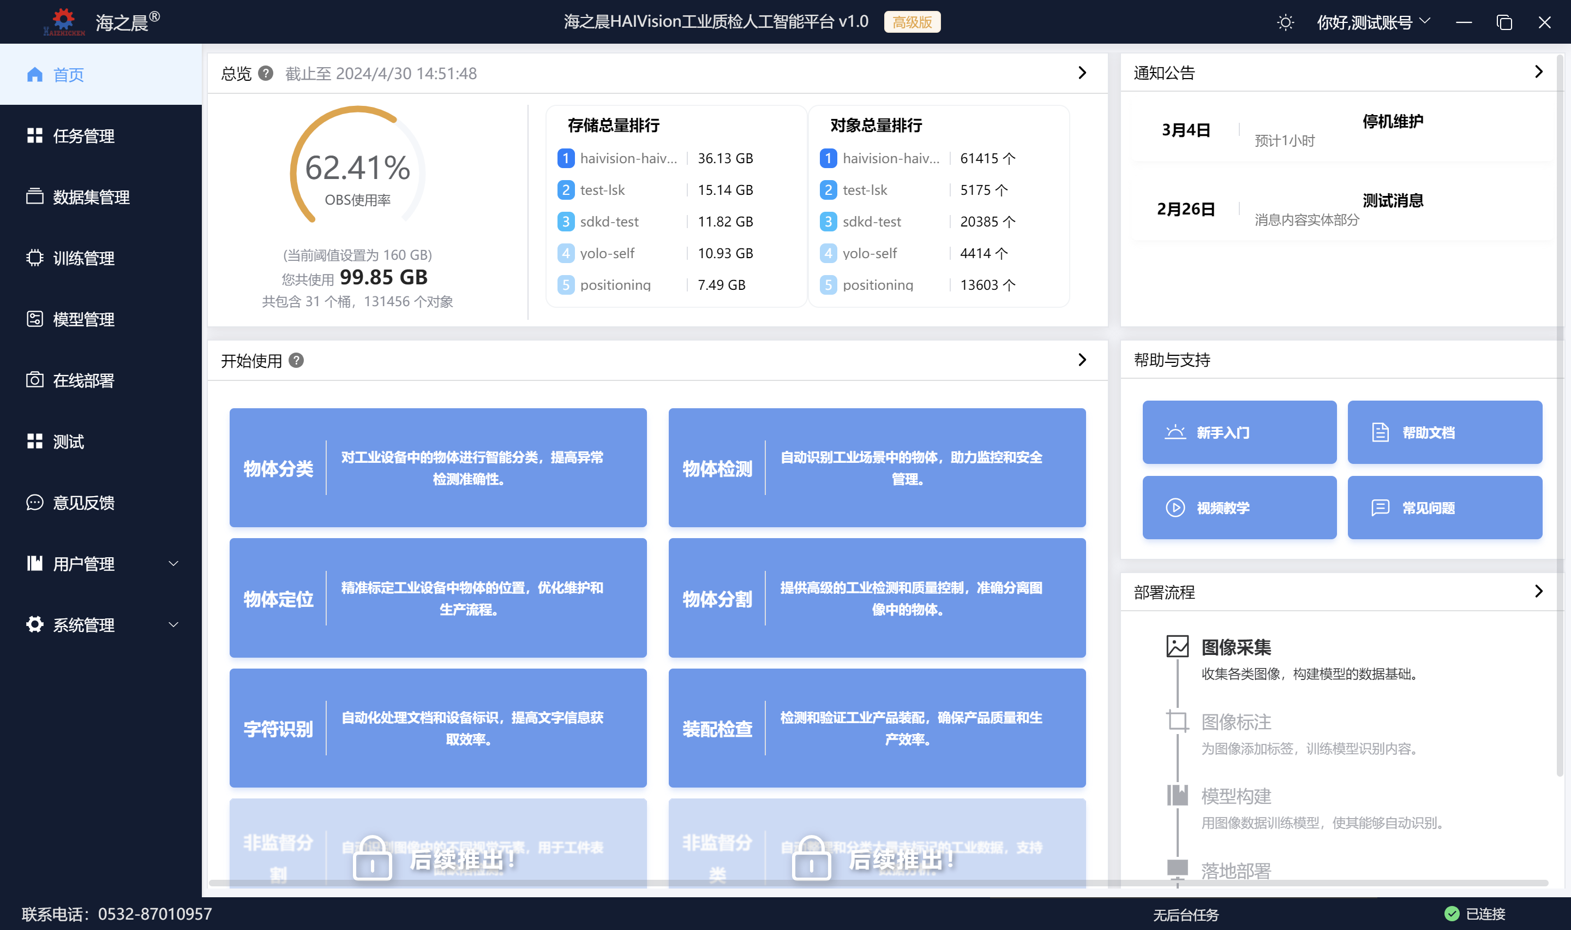Expand the 总览 panel arrow

(x=1082, y=73)
